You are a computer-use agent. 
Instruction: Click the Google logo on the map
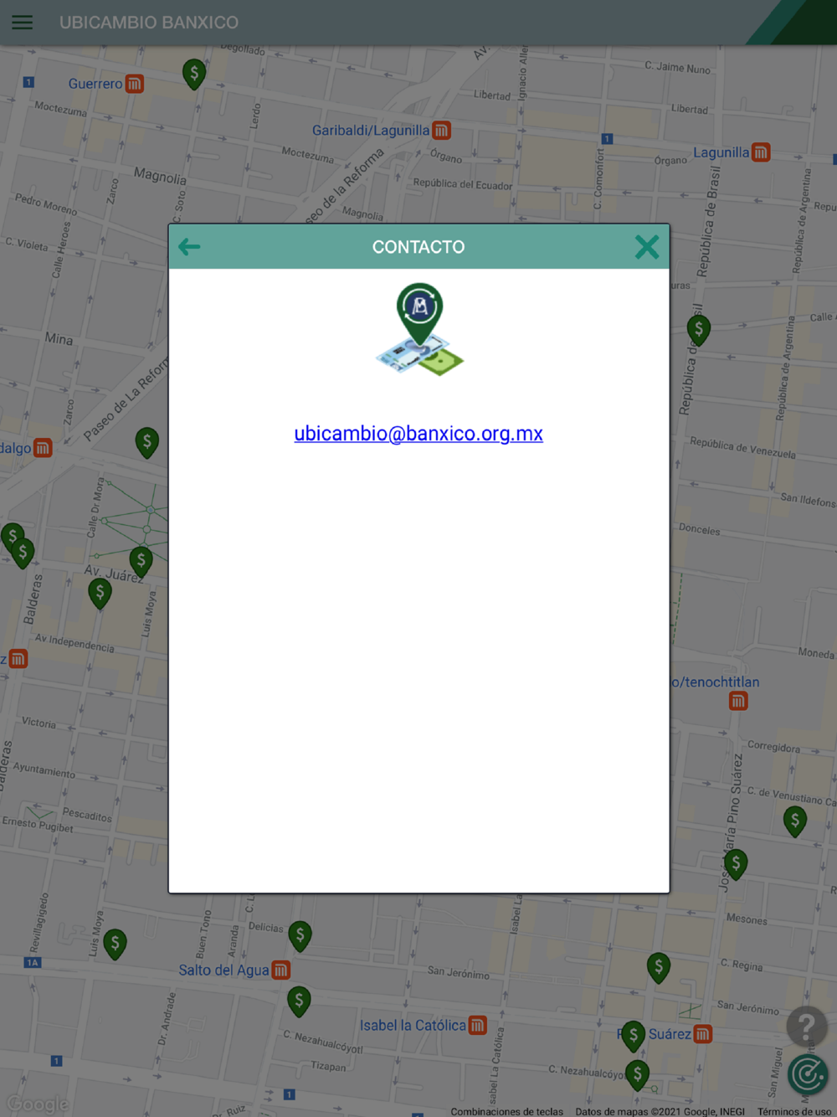pos(38,1104)
